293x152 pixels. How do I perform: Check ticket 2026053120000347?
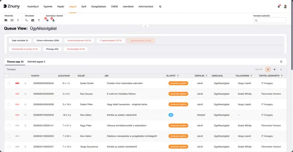[x=9, y=147]
